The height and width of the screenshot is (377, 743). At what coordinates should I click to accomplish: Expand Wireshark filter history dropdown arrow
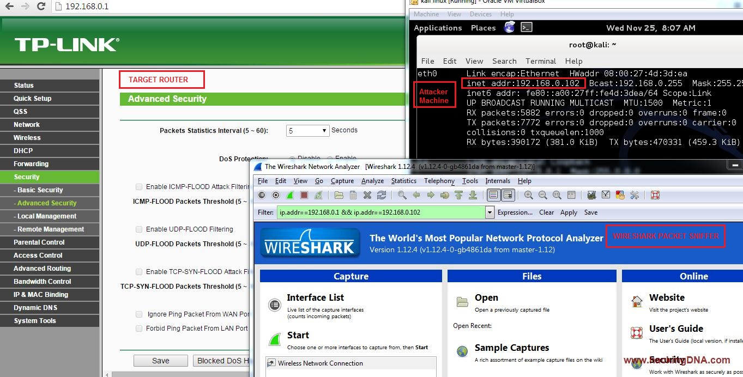pos(490,212)
